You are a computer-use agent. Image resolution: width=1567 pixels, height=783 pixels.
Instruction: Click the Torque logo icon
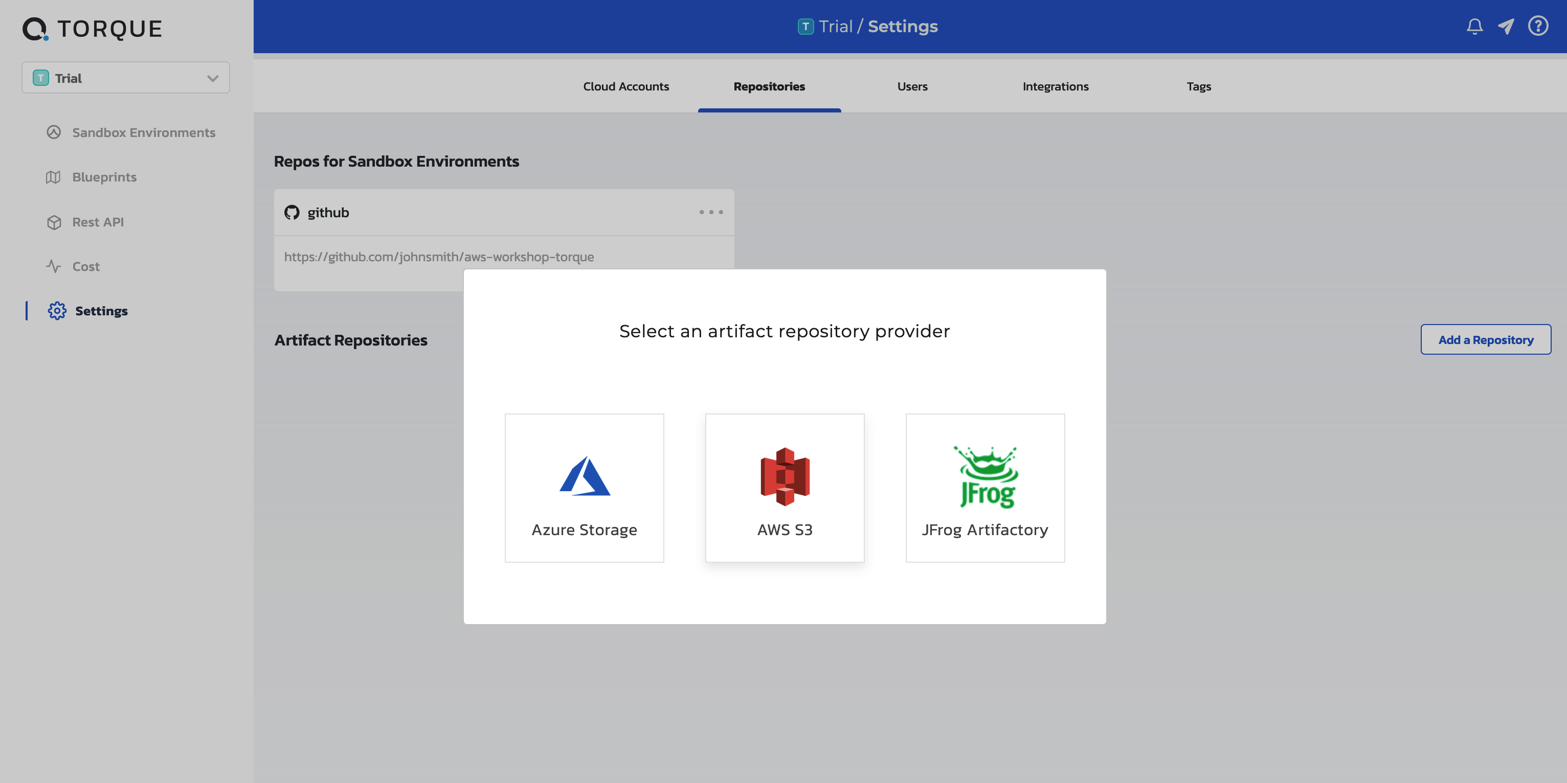click(35, 29)
